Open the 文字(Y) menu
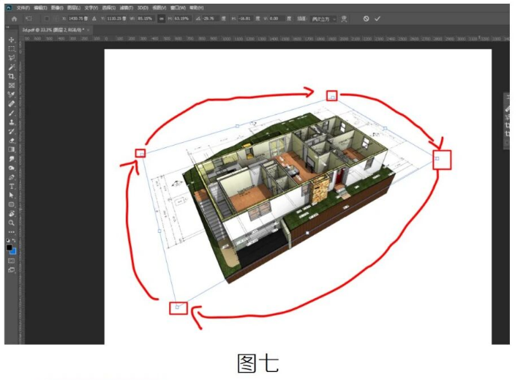The image size is (526, 380). point(91,8)
